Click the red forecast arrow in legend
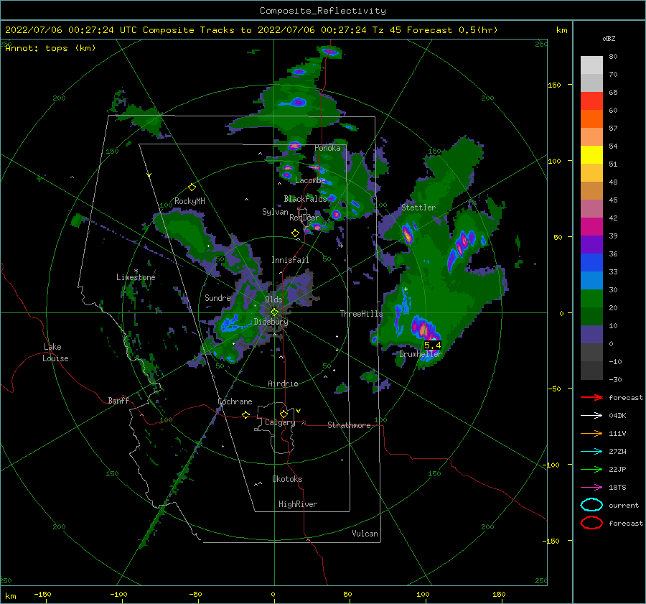This screenshot has width=646, height=604. pyautogui.click(x=591, y=397)
